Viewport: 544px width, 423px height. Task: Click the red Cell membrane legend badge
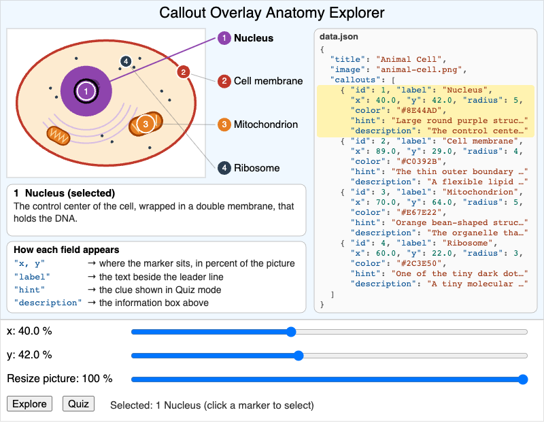[x=224, y=81]
